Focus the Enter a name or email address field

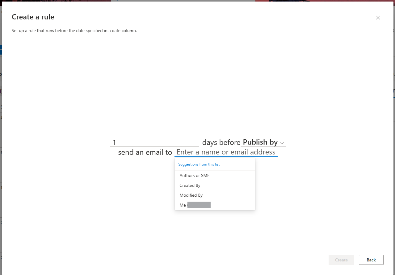(x=226, y=152)
